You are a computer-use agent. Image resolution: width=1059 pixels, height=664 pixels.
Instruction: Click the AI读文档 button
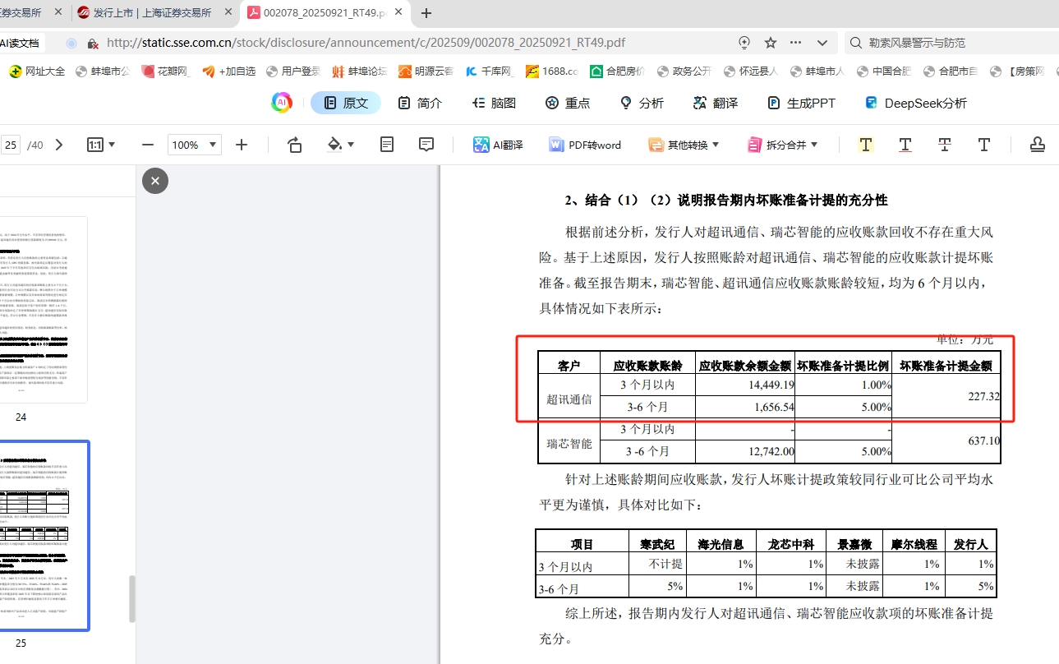point(21,43)
